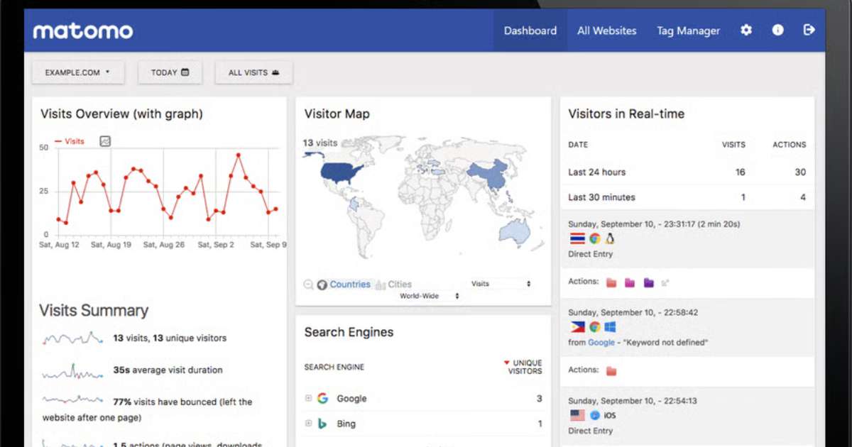The height and width of the screenshot is (447, 852).
Task: Open the Tag Manager tab
Action: [688, 31]
